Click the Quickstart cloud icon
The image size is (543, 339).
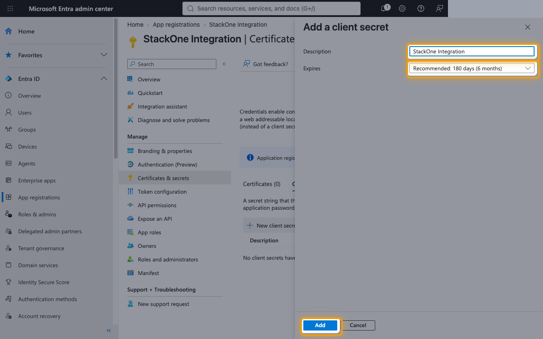(131, 93)
